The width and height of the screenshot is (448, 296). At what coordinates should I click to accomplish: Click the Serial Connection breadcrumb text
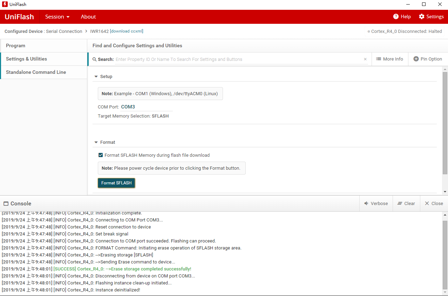click(64, 31)
